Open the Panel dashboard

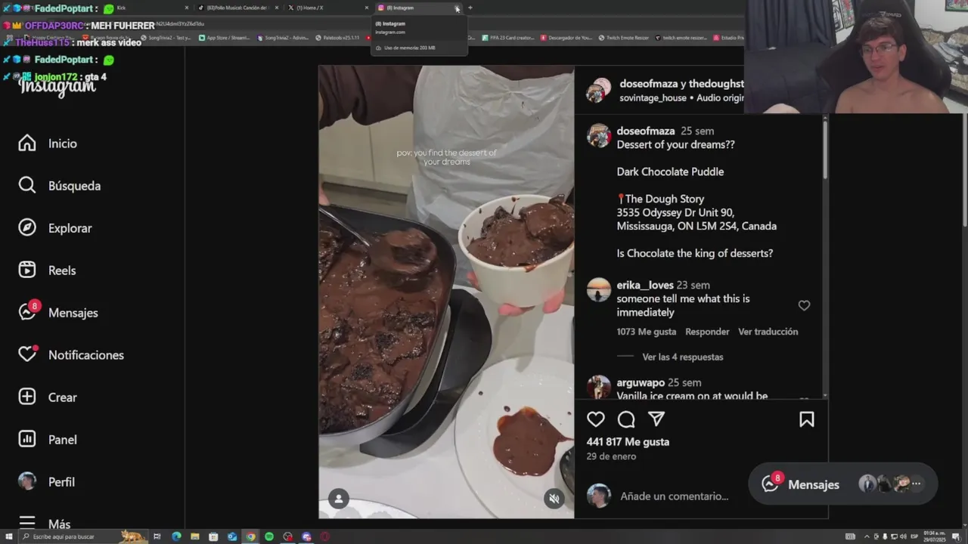[x=48, y=440]
